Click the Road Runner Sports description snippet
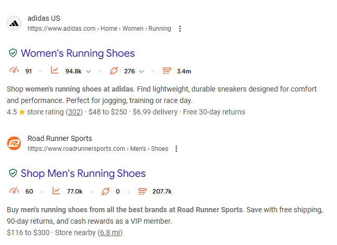This screenshot has height=245, width=337. click(x=165, y=215)
